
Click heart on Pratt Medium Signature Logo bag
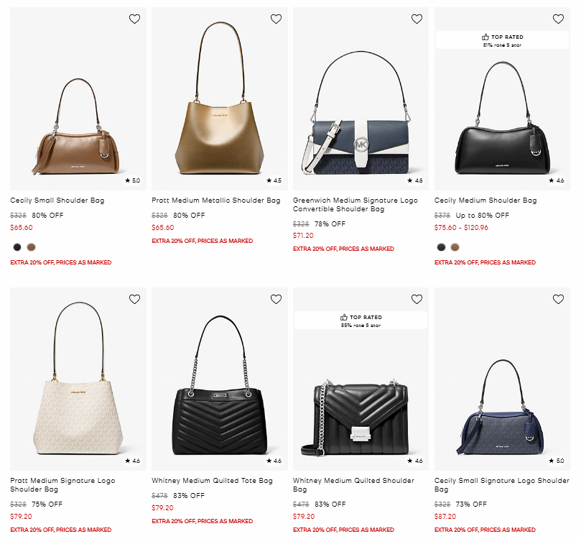point(134,299)
